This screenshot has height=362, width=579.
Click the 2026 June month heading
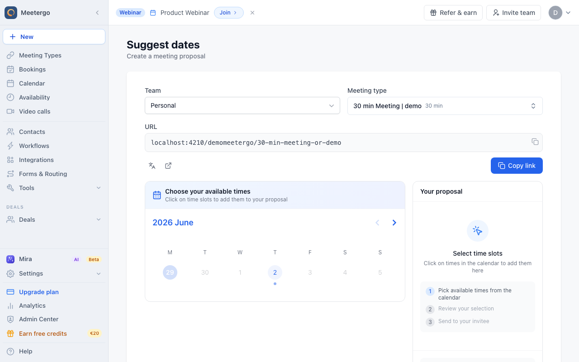point(173,223)
